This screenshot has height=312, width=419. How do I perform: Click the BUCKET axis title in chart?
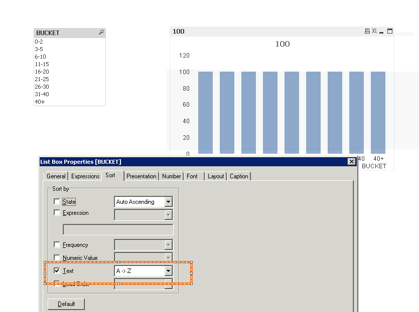(x=374, y=166)
